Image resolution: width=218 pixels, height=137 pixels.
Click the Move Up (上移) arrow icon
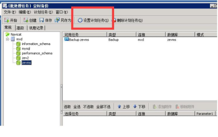tap(119, 106)
